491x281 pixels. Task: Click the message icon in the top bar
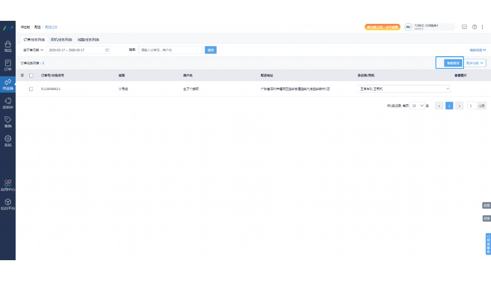(464, 27)
